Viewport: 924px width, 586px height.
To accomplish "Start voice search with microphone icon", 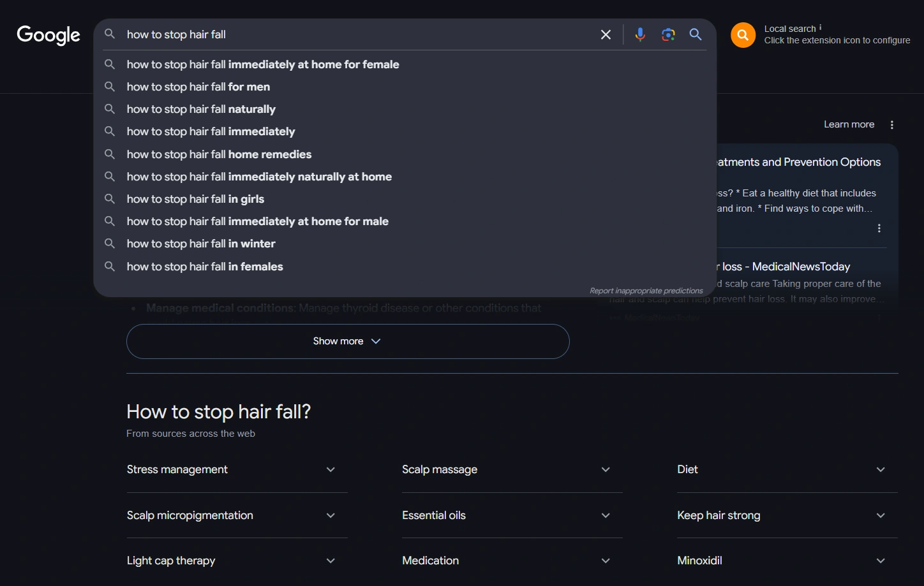I will tap(640, 34).
